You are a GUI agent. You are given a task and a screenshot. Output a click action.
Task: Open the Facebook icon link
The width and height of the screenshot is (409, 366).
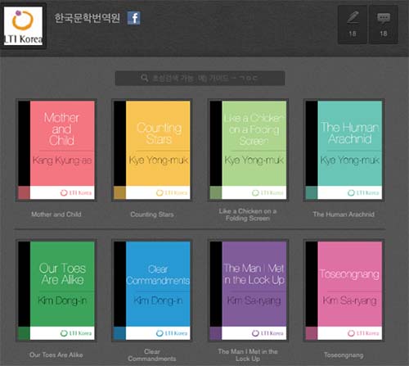tap(134, 18)
